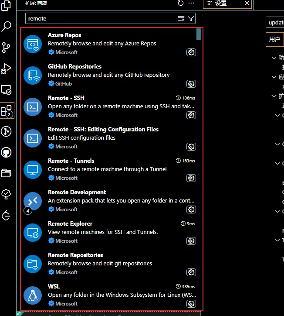
Task: Clear the extensions search results
Action: pyautogui.click(x=181, y=18)
